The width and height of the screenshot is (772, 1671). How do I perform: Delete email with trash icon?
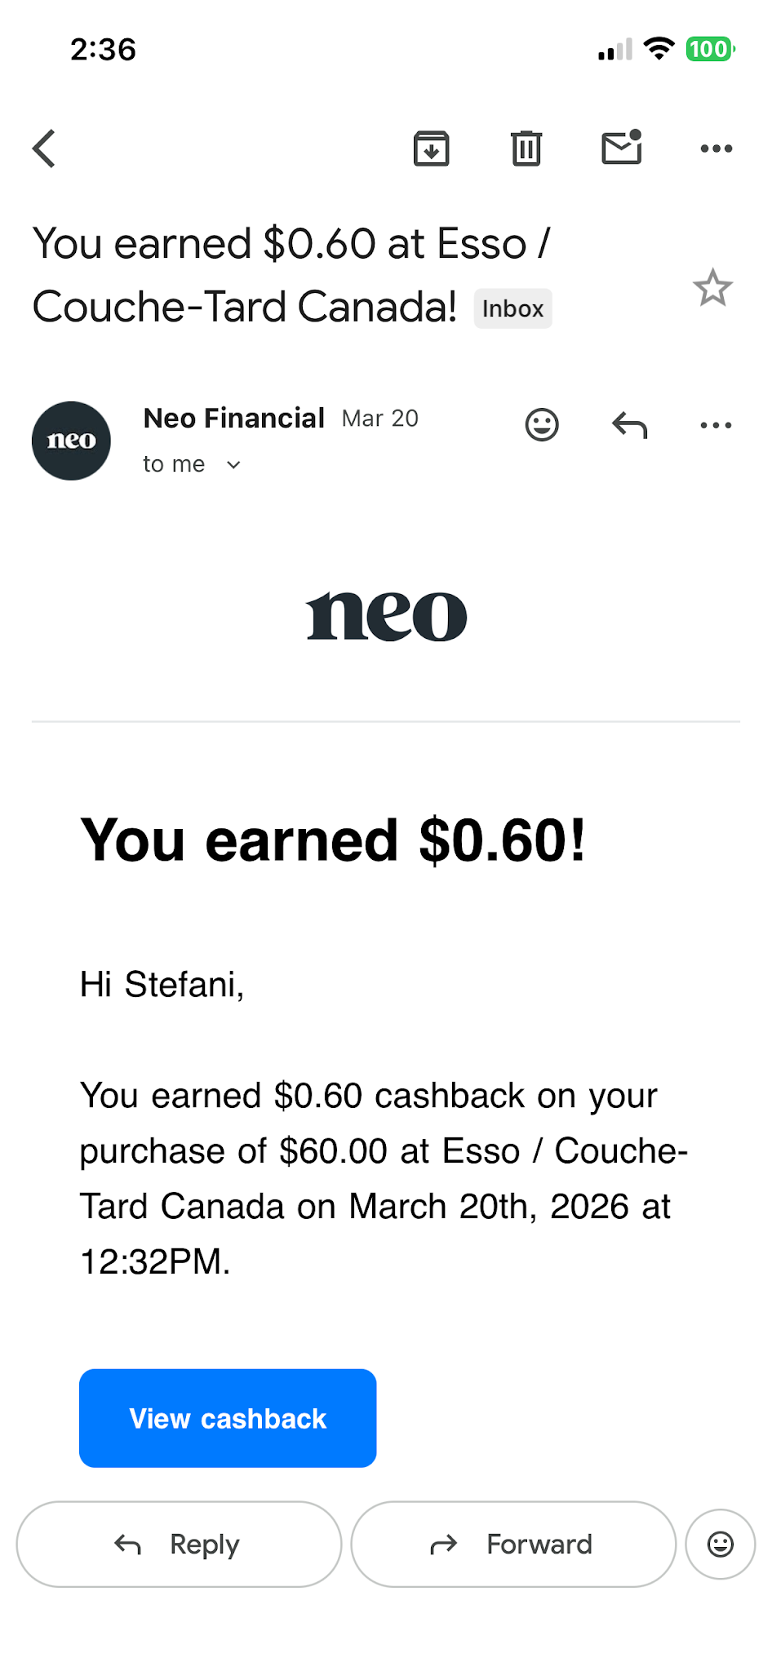(x=526, y=148)
